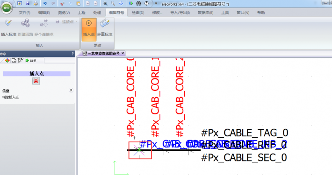The width and height of the screenshot is (332, 175).
Task: Open the 连接点 dropdown arrow
Action: point(76,21)
